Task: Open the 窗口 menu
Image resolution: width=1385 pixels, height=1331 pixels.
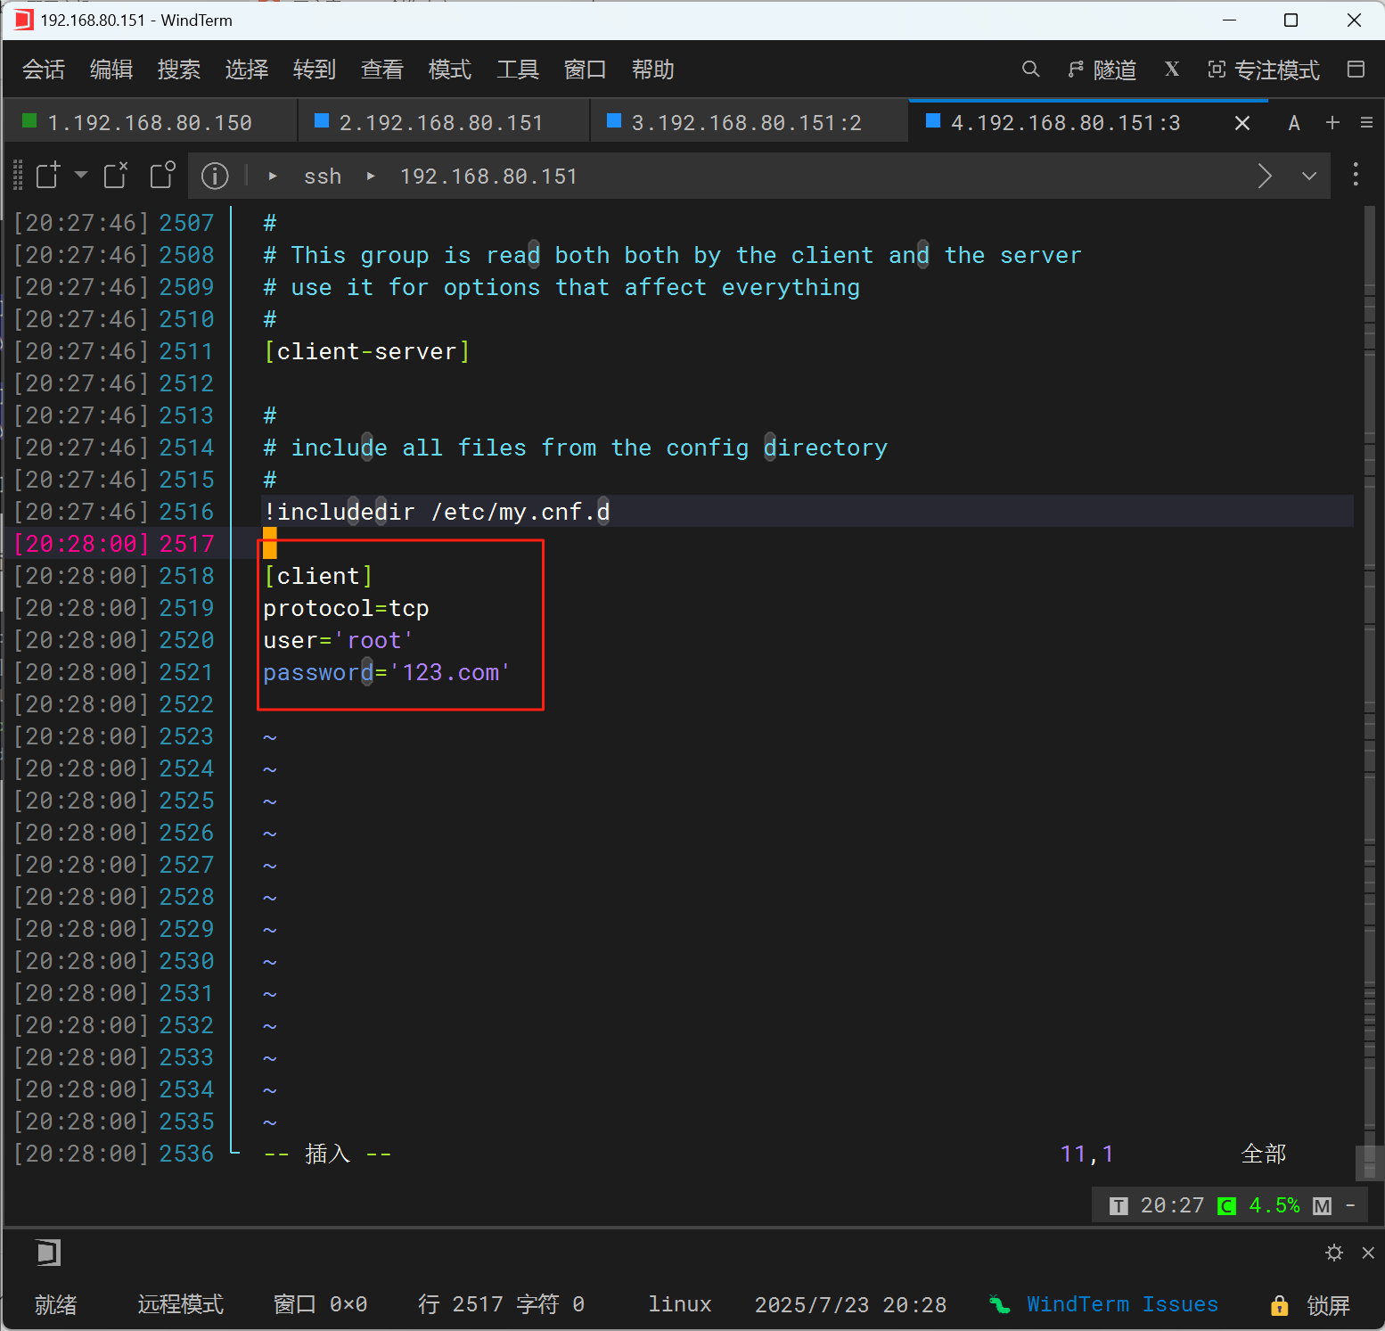Action: (x=586, y=70)
